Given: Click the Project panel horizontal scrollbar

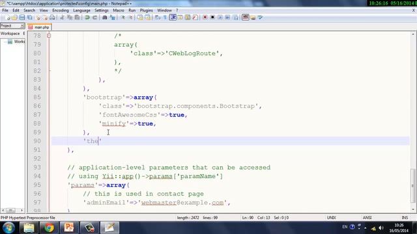Looking at the screenshot, I should 12,211.
